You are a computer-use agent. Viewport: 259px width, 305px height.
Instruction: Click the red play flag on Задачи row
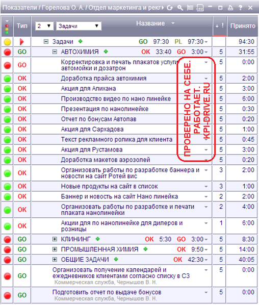21,42
